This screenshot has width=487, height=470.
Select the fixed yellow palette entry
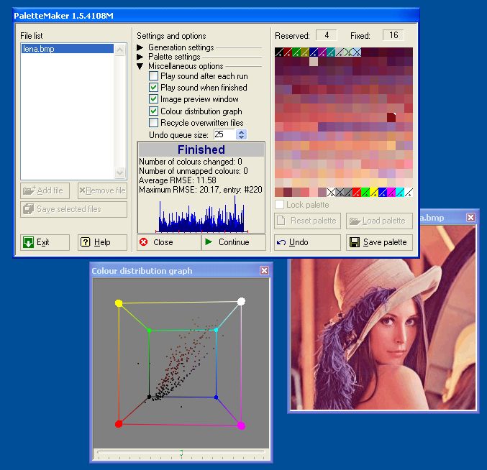(374, 193)
